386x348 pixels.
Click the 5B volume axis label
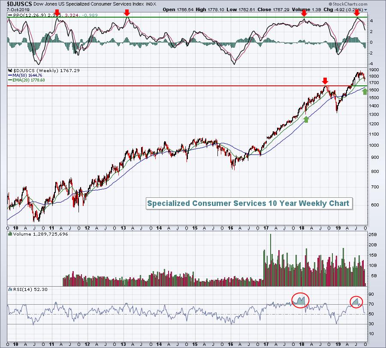[374, 276]
